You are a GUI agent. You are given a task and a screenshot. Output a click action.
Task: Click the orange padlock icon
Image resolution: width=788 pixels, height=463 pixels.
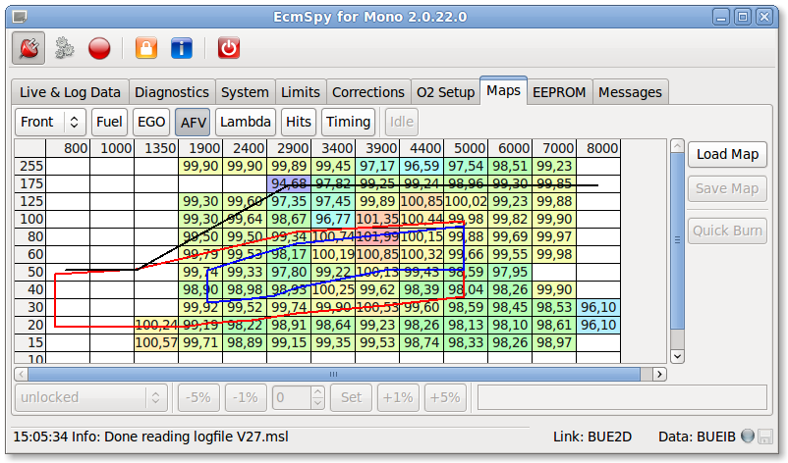pyautogui.click(x=146, y=49)
